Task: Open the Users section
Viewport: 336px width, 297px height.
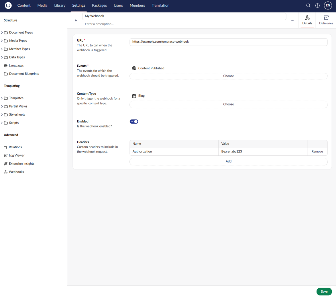Action: [118, 5]
